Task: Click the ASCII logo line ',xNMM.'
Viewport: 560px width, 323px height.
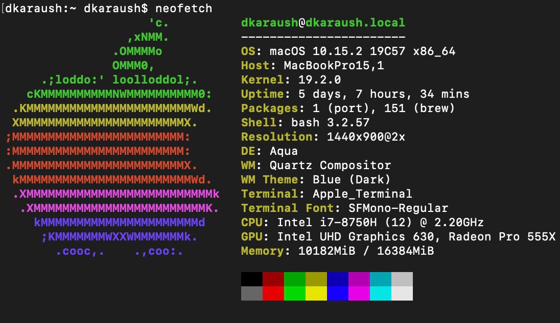Action: tap(148, 37)
